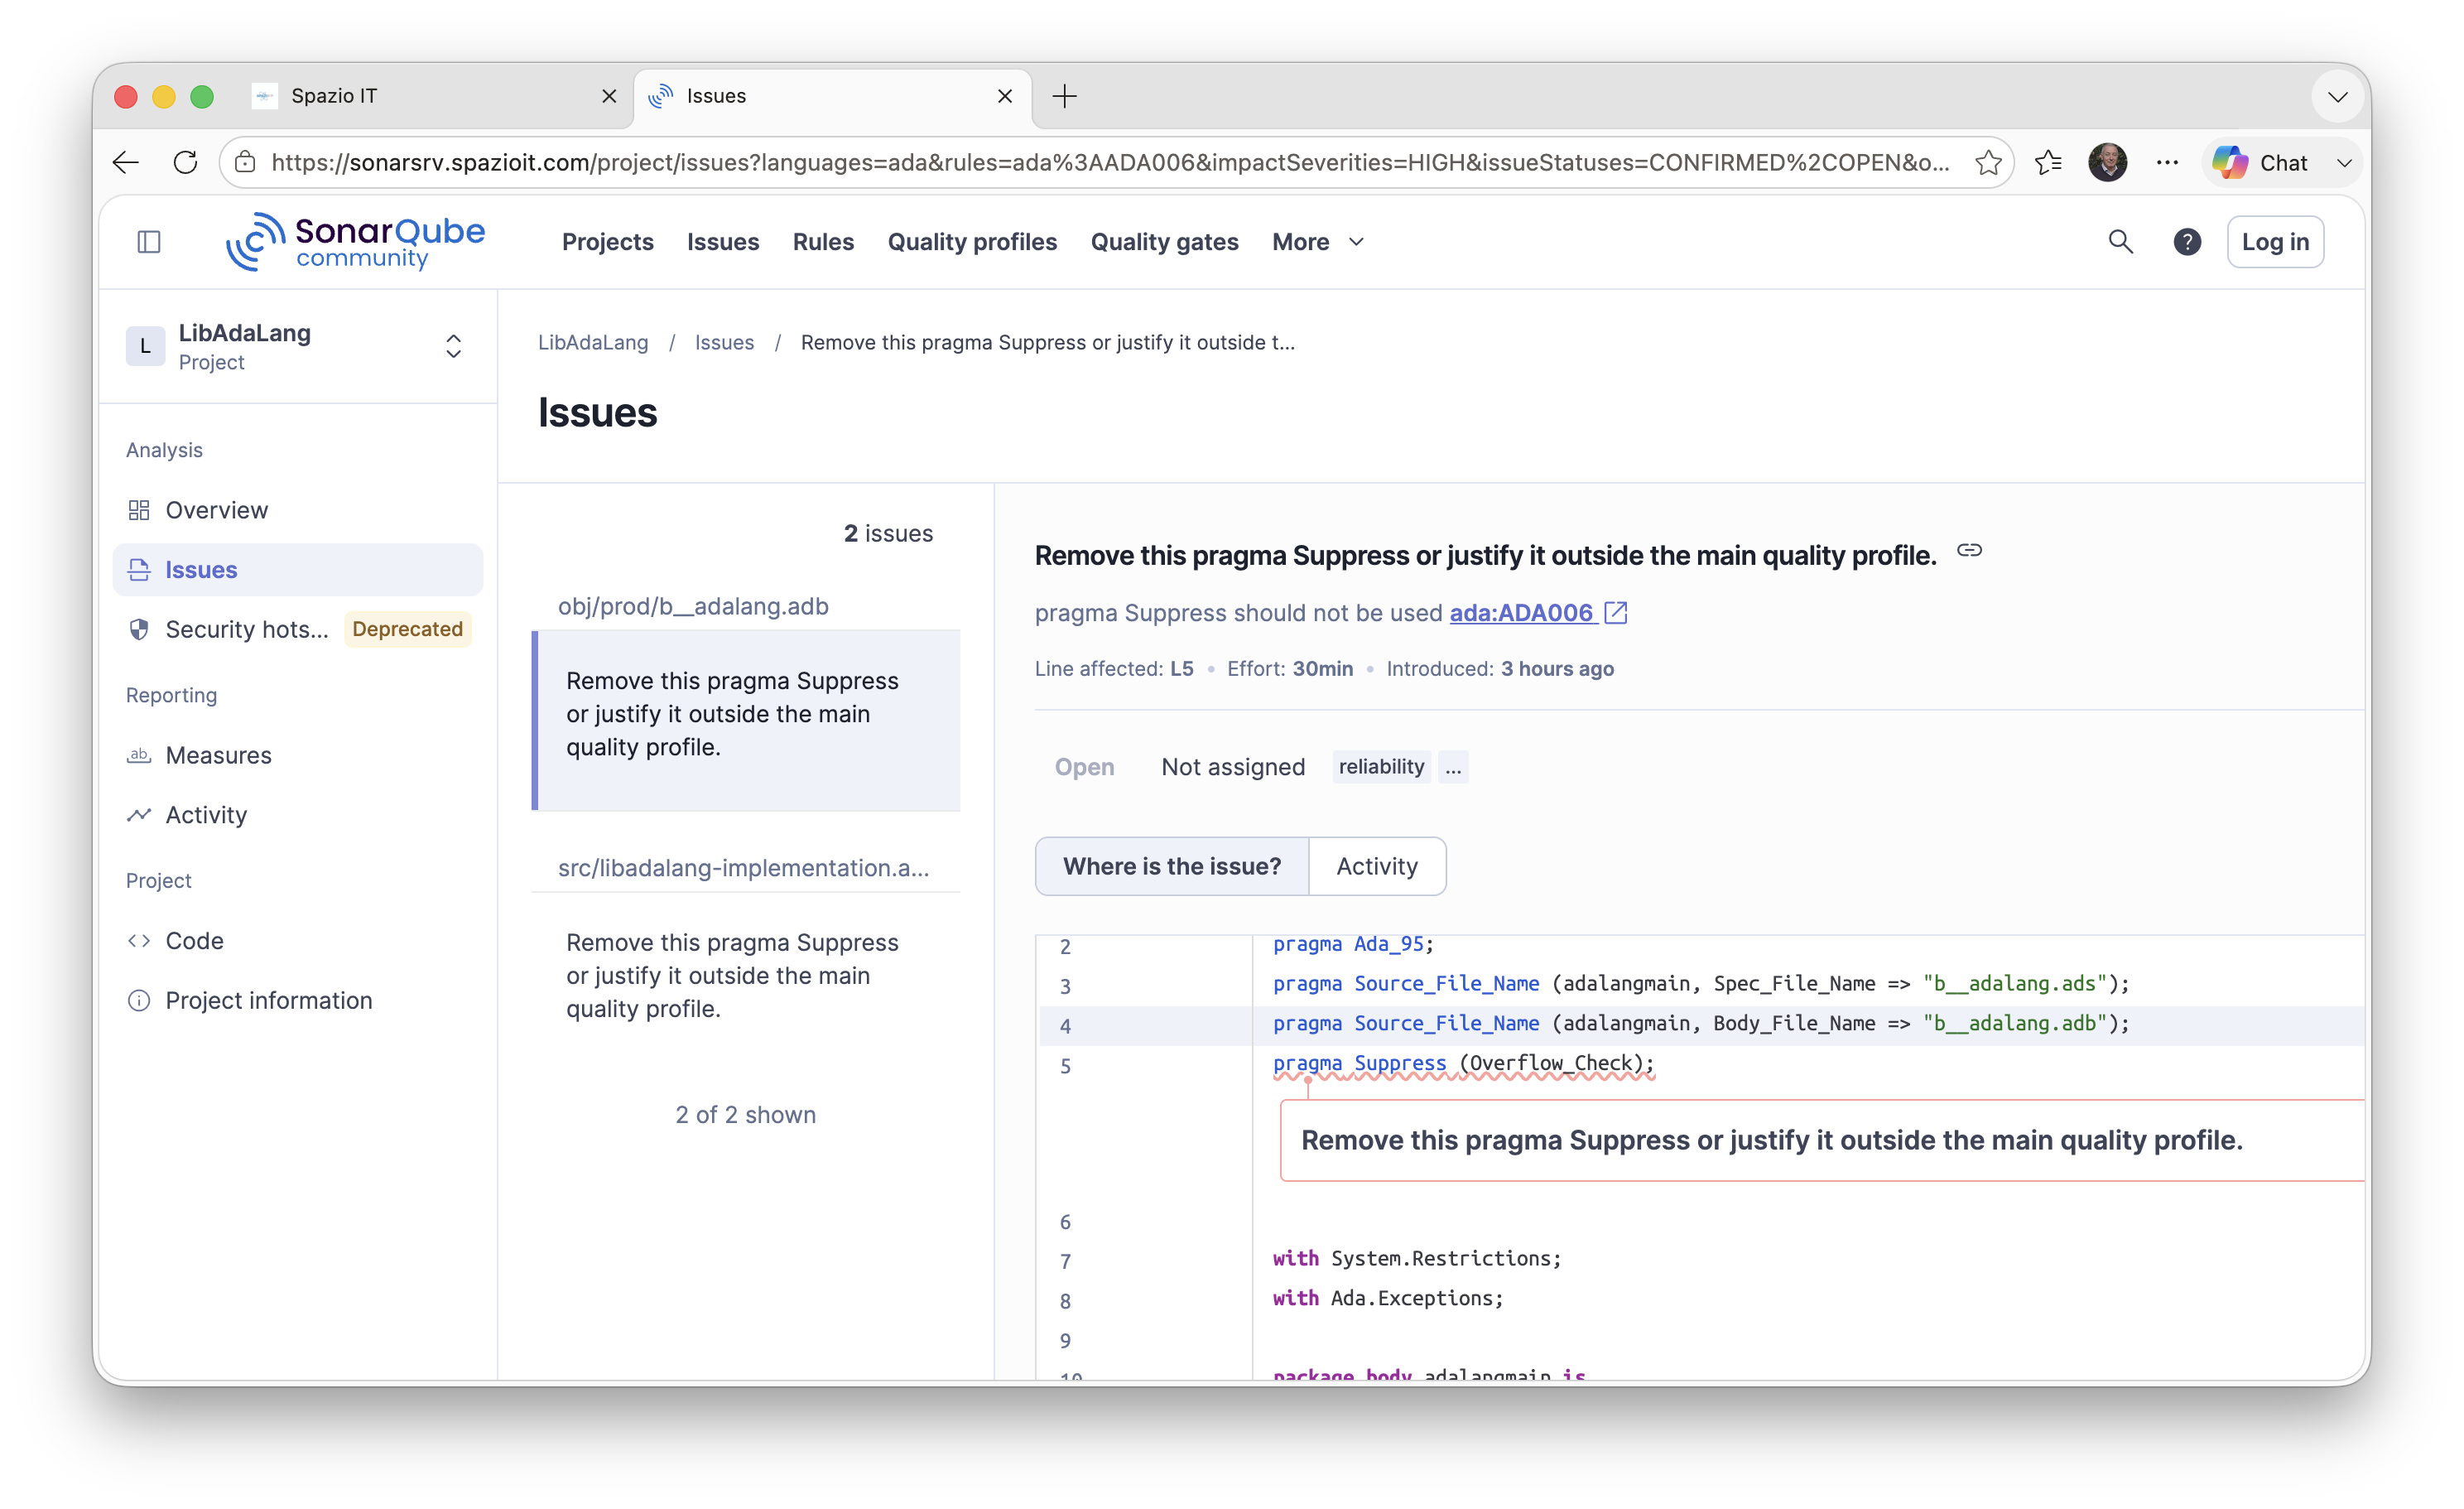Click the Deprecated badge
This screenshot has height=1509, width=2464.
point(407,629)
